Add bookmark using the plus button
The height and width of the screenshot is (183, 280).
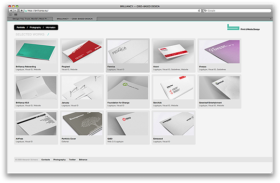[21, 11]
